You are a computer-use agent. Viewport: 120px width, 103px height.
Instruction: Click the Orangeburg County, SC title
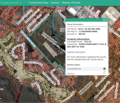pos(11,3)
